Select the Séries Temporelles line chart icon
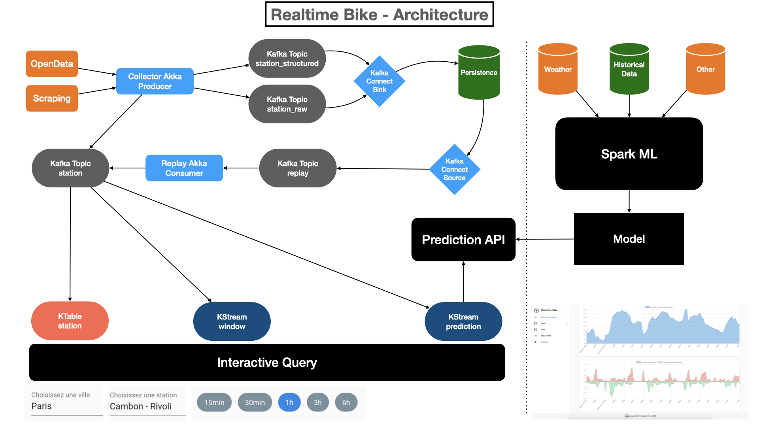The image size is (759, 427). click(x=536, y=317)
